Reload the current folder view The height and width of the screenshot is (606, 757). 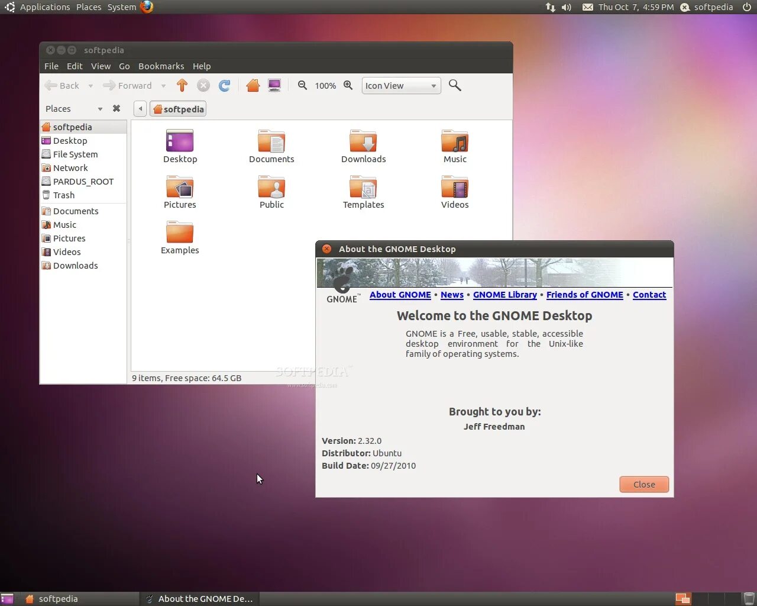pos(225,86)
